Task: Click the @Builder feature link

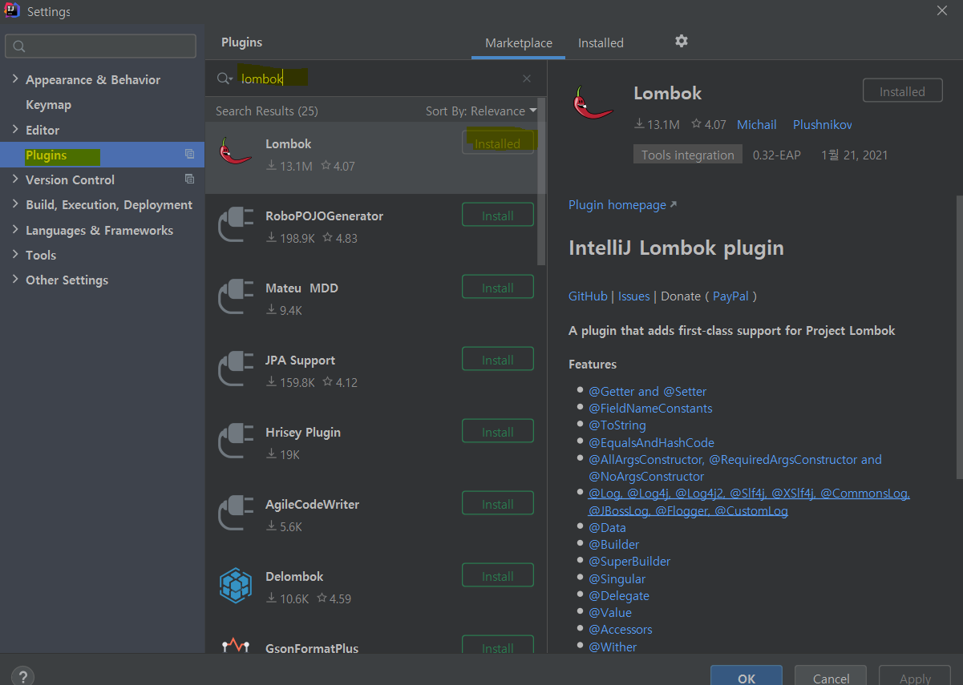Action: click(x=614, y=544)
